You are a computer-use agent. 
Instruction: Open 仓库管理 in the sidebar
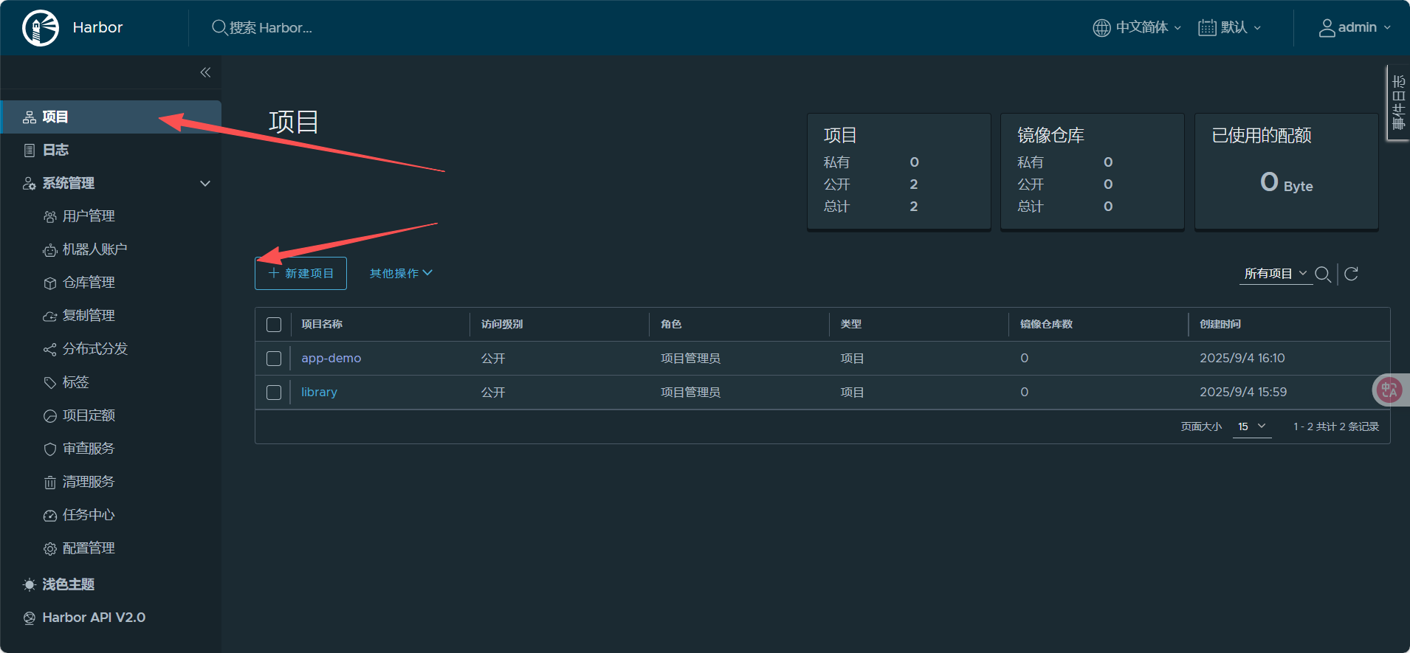click(x=89, y=283)
